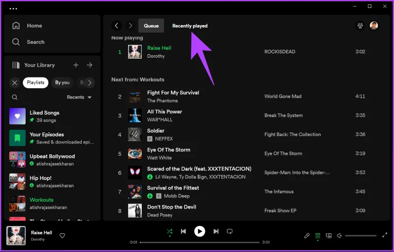Viewport: 394px width, 252px height.
Task: Select Eye Of The Storm track title
Action: point(168,150)
